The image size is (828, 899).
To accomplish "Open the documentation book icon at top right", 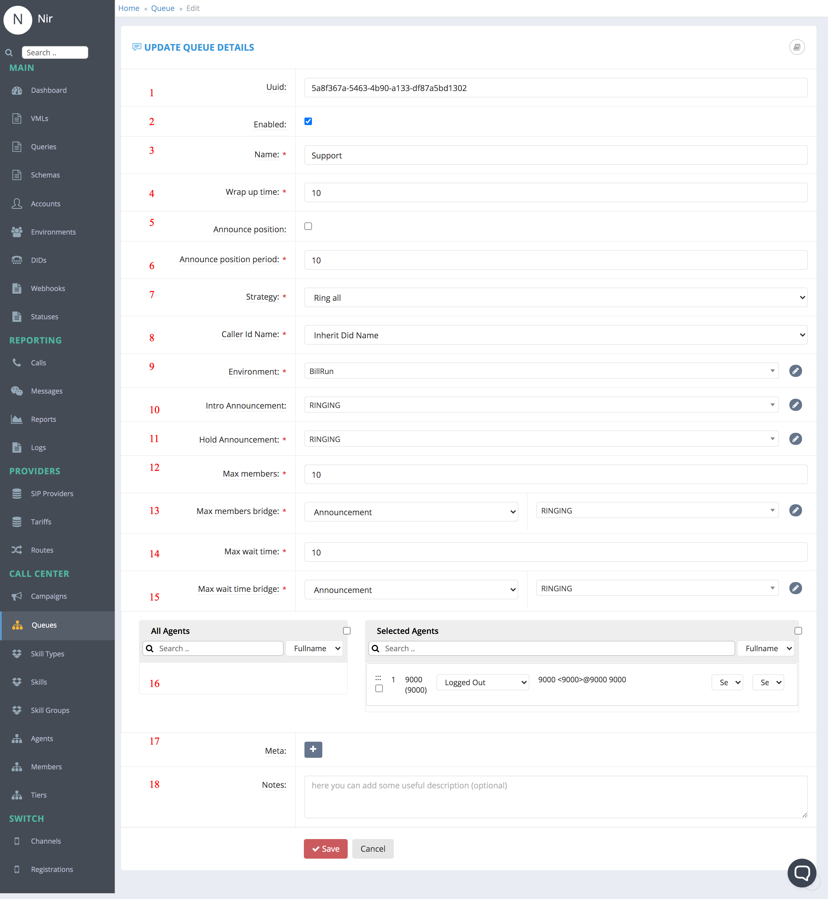I will pos(797,47).
